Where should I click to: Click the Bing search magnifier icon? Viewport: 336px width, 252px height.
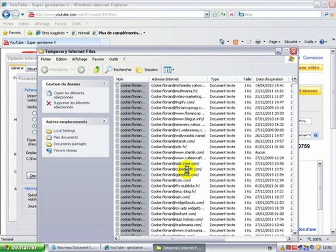click(326, 14)
